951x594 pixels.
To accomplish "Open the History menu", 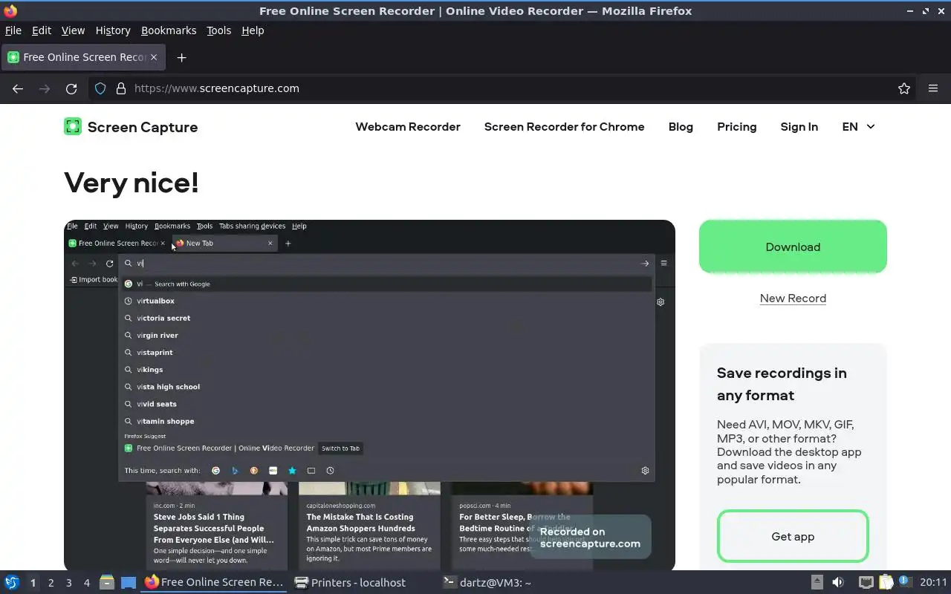I will click(113, 30).
